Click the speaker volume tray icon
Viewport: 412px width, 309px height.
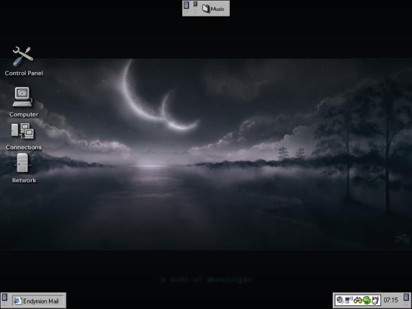click(340, 300)
